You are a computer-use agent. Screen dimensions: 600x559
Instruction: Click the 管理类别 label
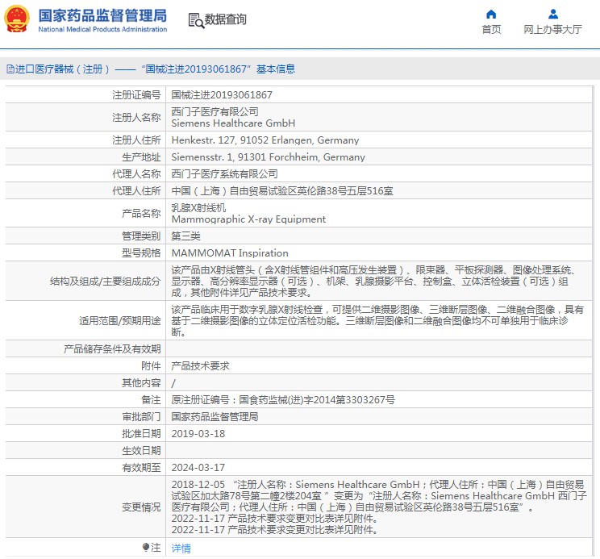141,236
